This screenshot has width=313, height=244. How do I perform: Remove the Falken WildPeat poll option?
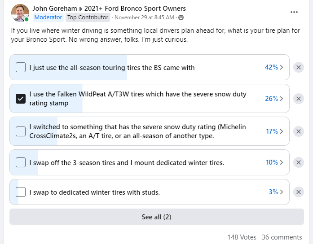click(299, 99)
